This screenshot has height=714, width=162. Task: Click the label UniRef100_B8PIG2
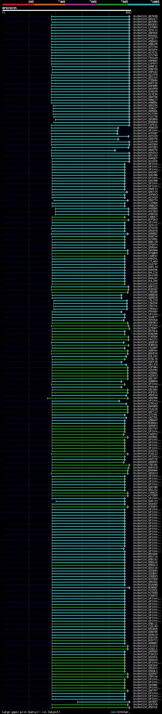point(145,287)
